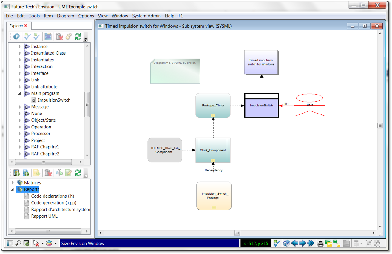392x254 pixels.
Task: Open the printer icon in the status bar
Action: [320, 244]
